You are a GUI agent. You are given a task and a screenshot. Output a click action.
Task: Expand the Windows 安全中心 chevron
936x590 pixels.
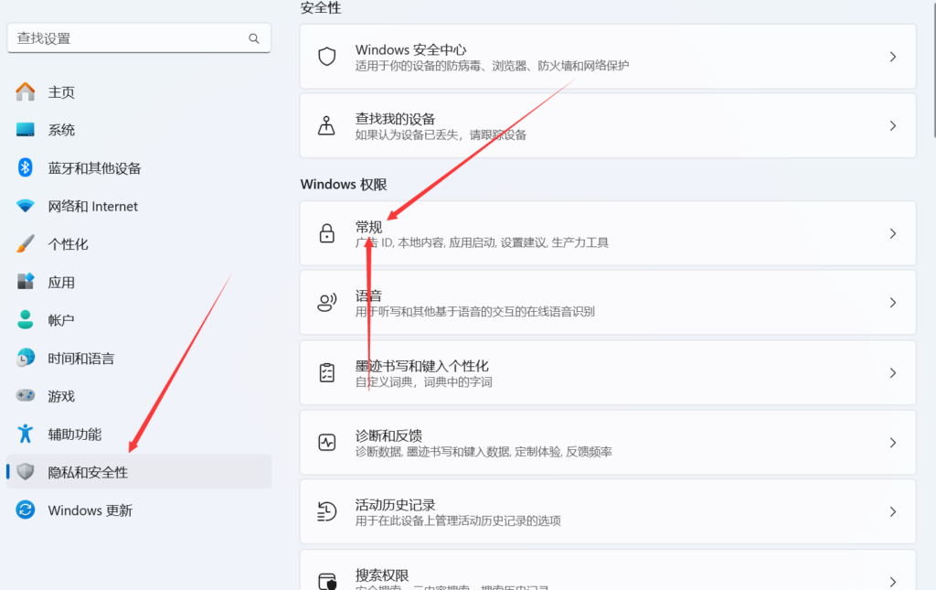coord(892,57)
